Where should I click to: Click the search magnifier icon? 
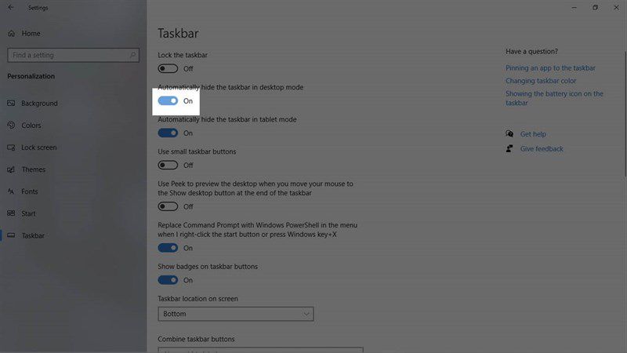132,55
